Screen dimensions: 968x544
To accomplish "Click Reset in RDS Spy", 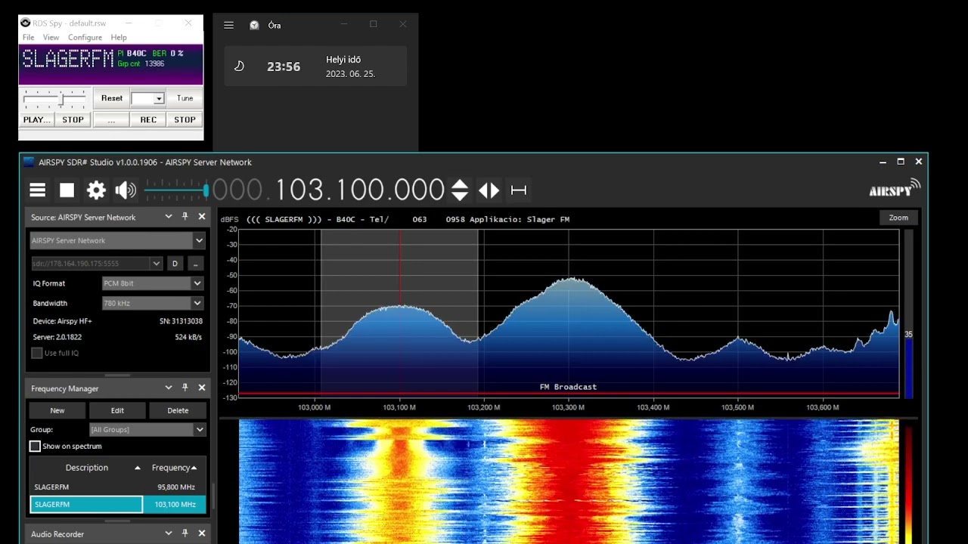I will point(112,98).
